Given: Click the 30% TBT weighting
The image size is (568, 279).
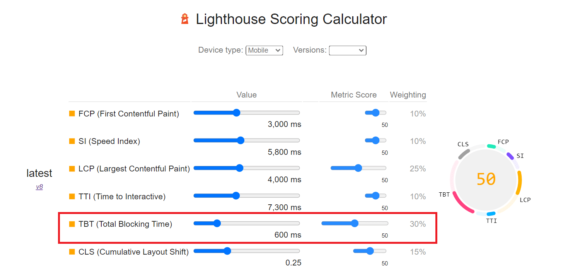Looking at the screenshot, I should pyautogui.click(x=418, y=224).
